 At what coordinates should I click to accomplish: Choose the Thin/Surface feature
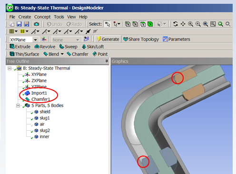click(24, 54)
